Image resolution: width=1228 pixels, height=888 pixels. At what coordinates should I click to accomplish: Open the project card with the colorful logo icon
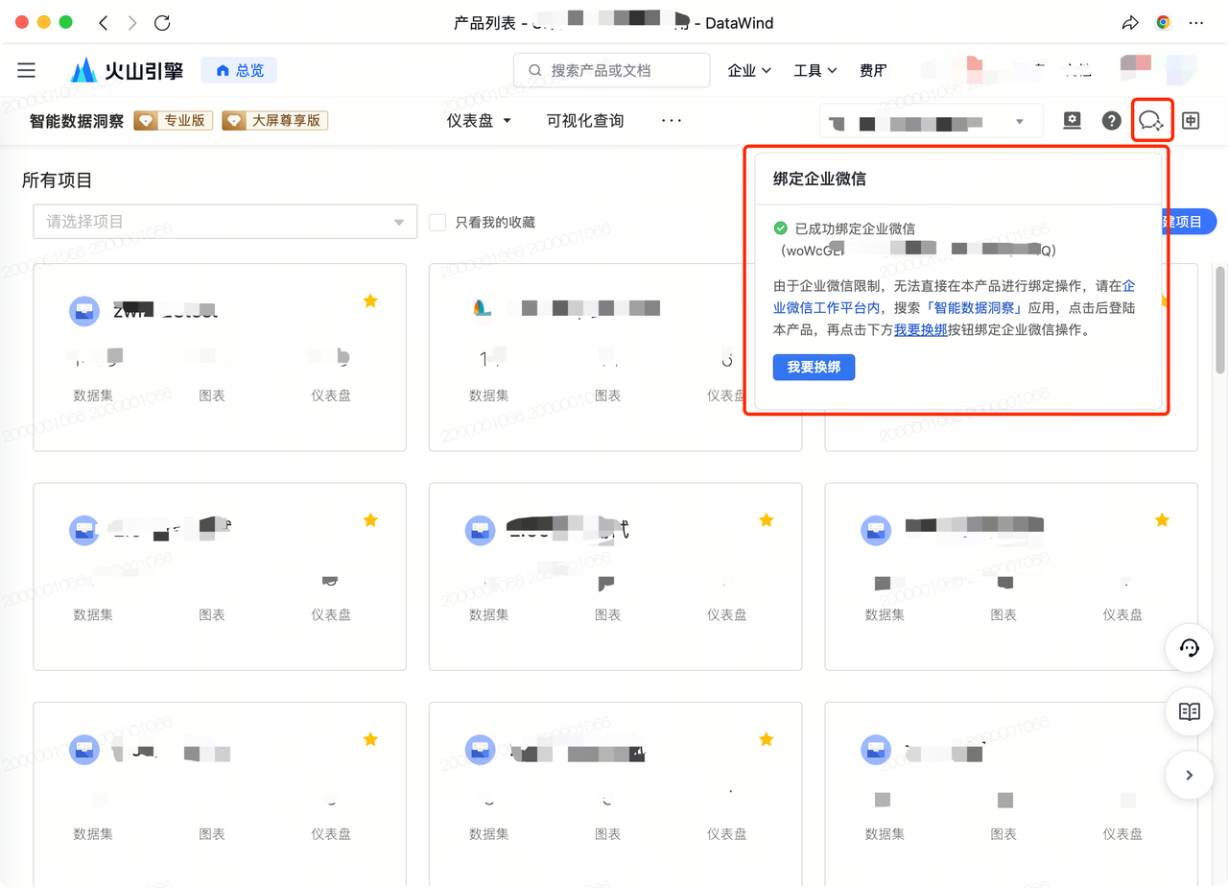tap(615, 357)
